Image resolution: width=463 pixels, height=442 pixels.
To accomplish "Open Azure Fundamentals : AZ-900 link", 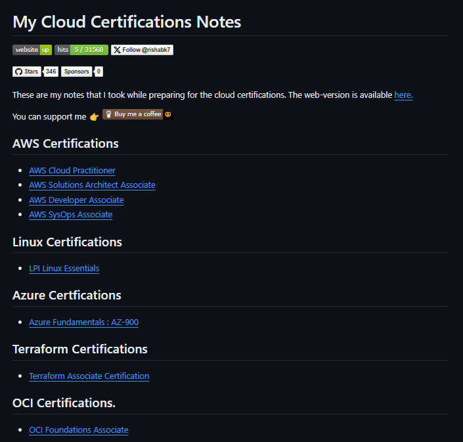I will pyautogui.click(x=83, y=322).
